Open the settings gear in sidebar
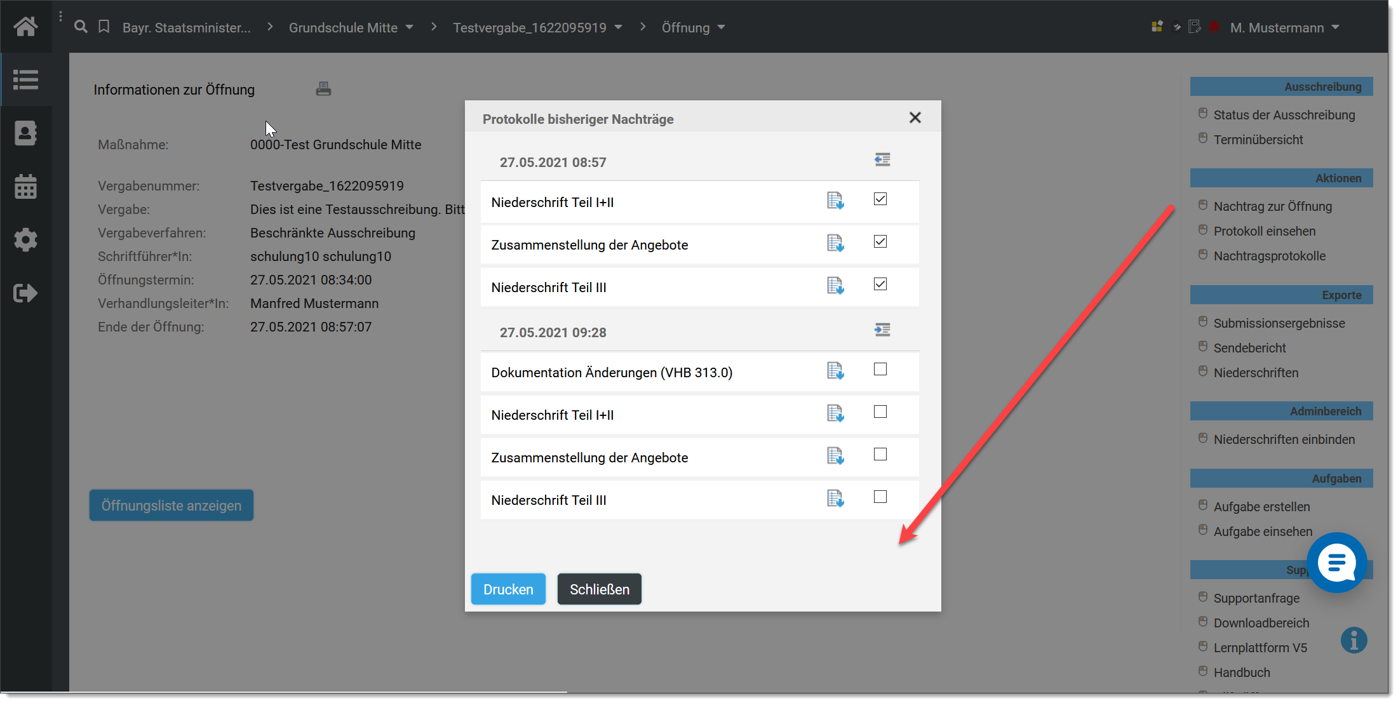The image size is (1398, 703). 25,239
